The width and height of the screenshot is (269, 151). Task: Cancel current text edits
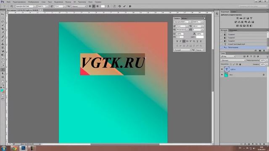(x=119, y=6)
